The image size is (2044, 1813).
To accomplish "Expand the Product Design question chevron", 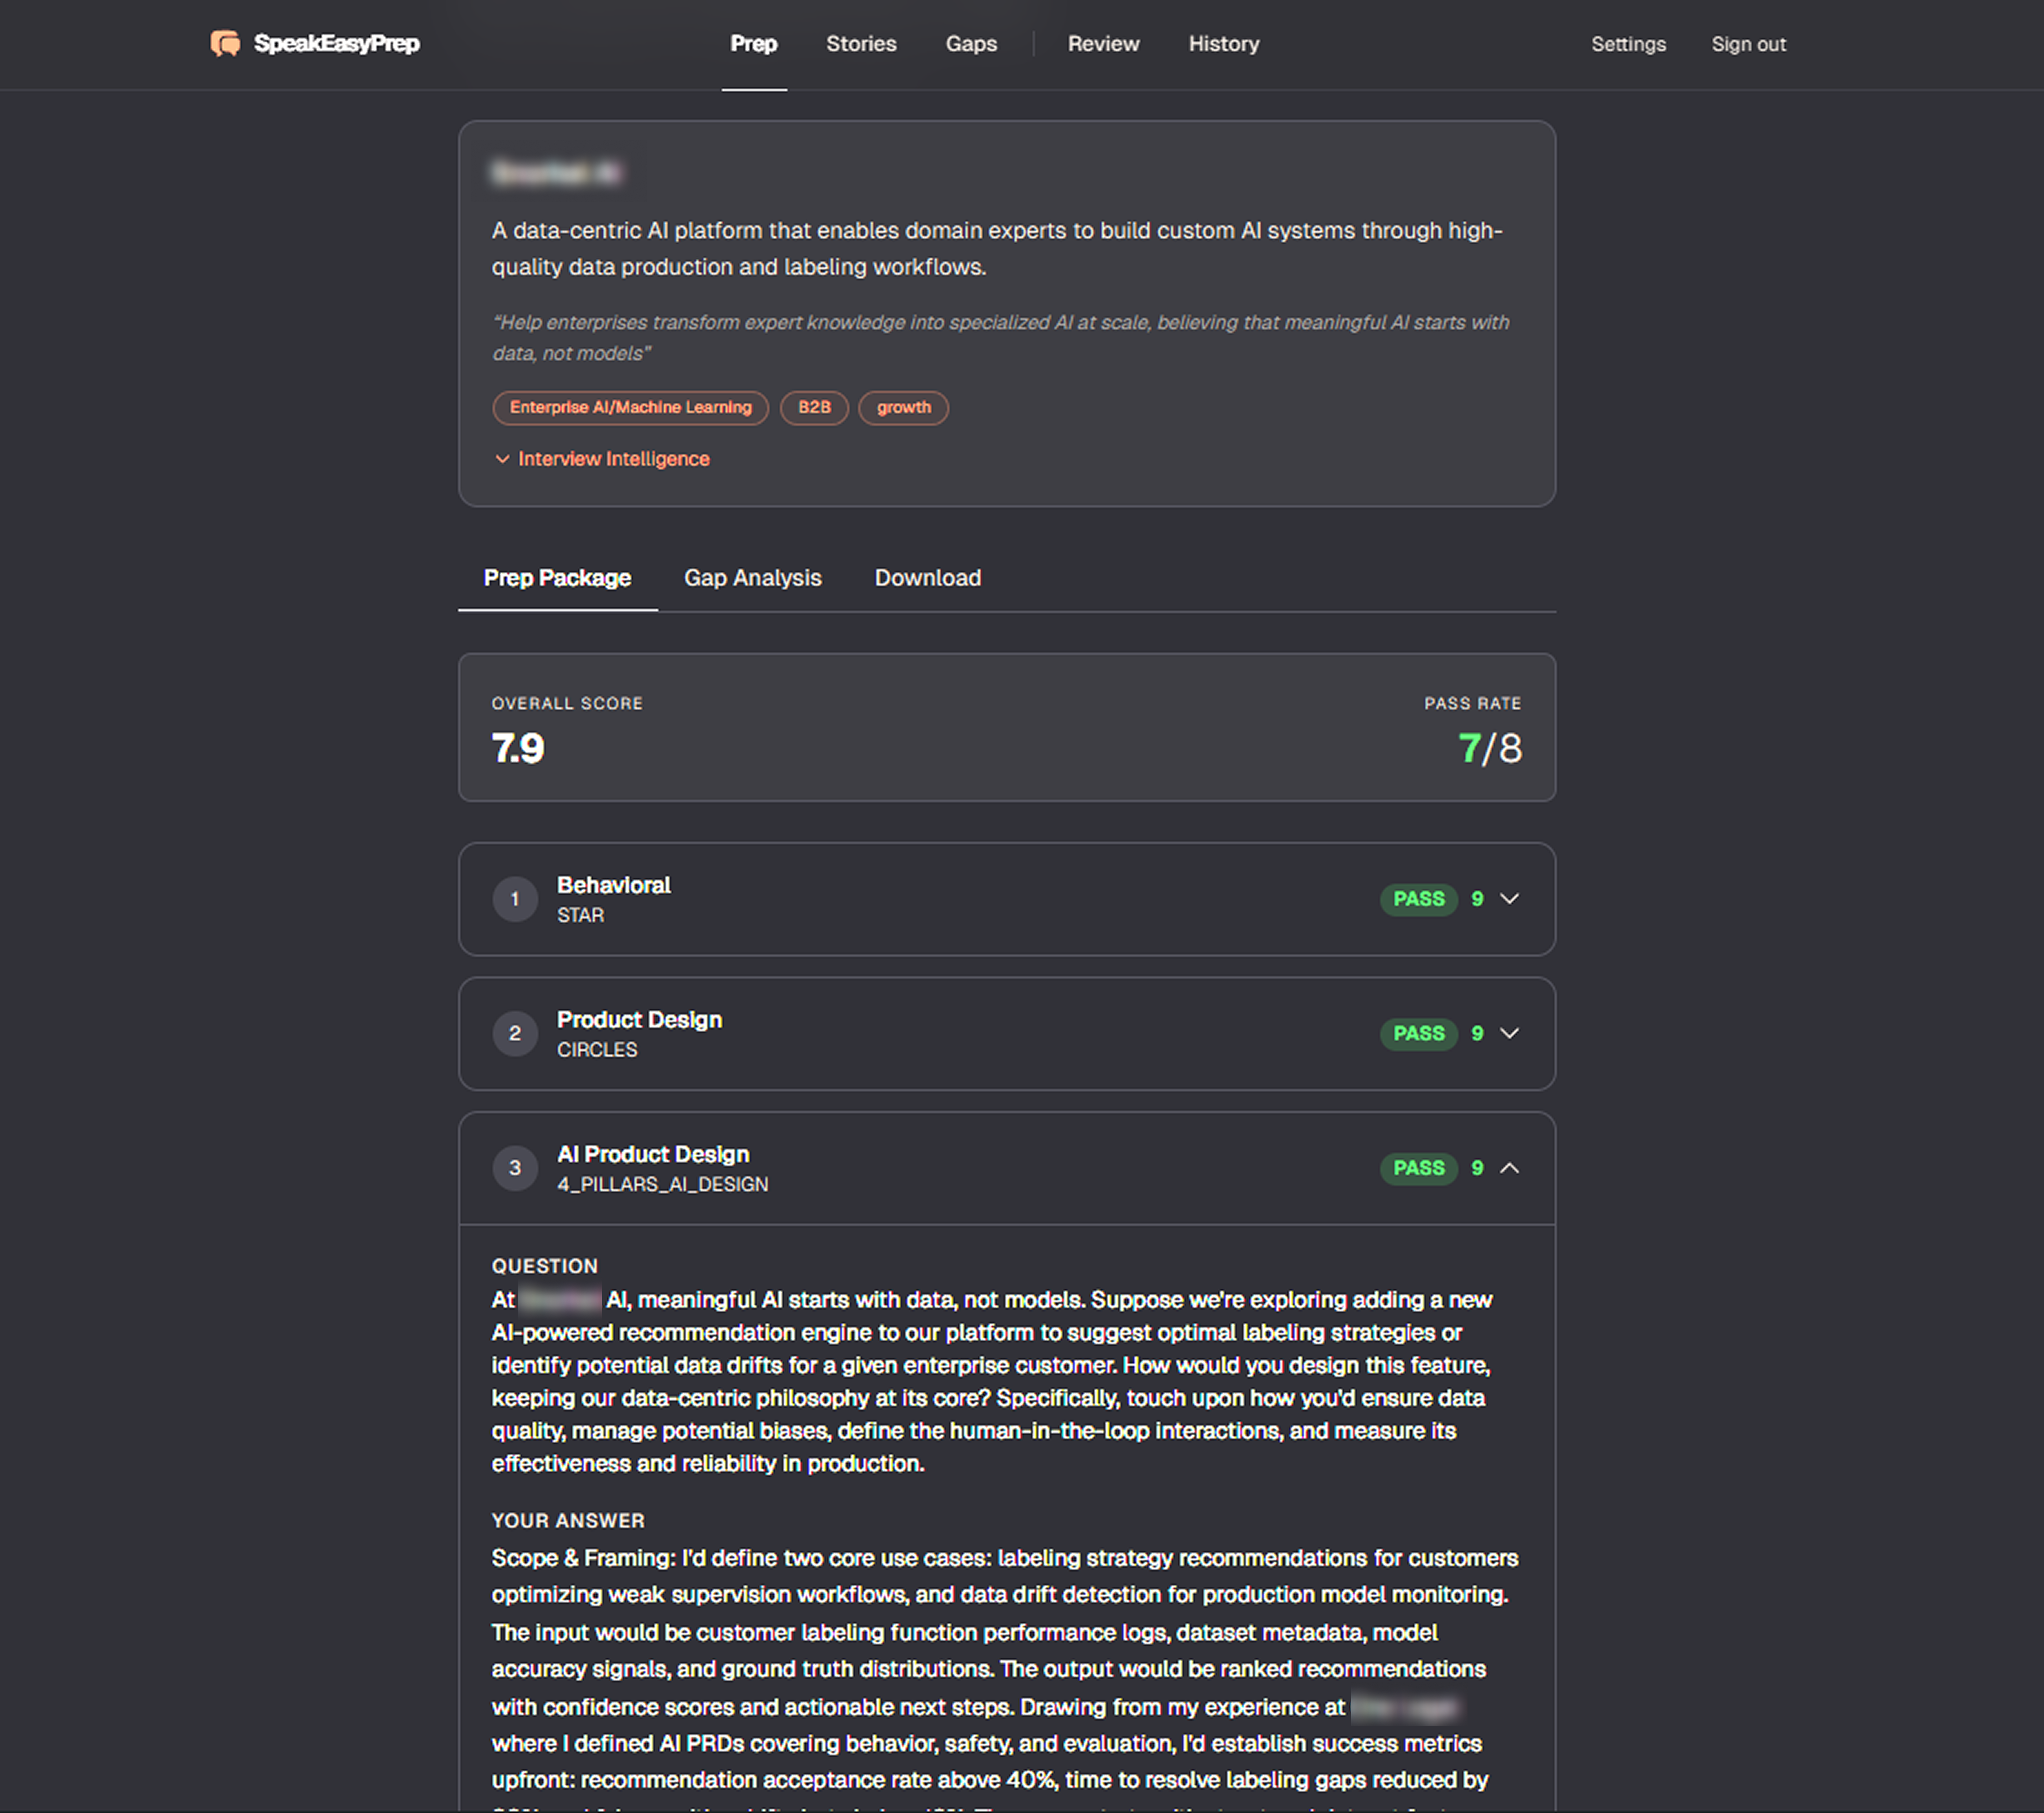I will tap(1509, 1033).
